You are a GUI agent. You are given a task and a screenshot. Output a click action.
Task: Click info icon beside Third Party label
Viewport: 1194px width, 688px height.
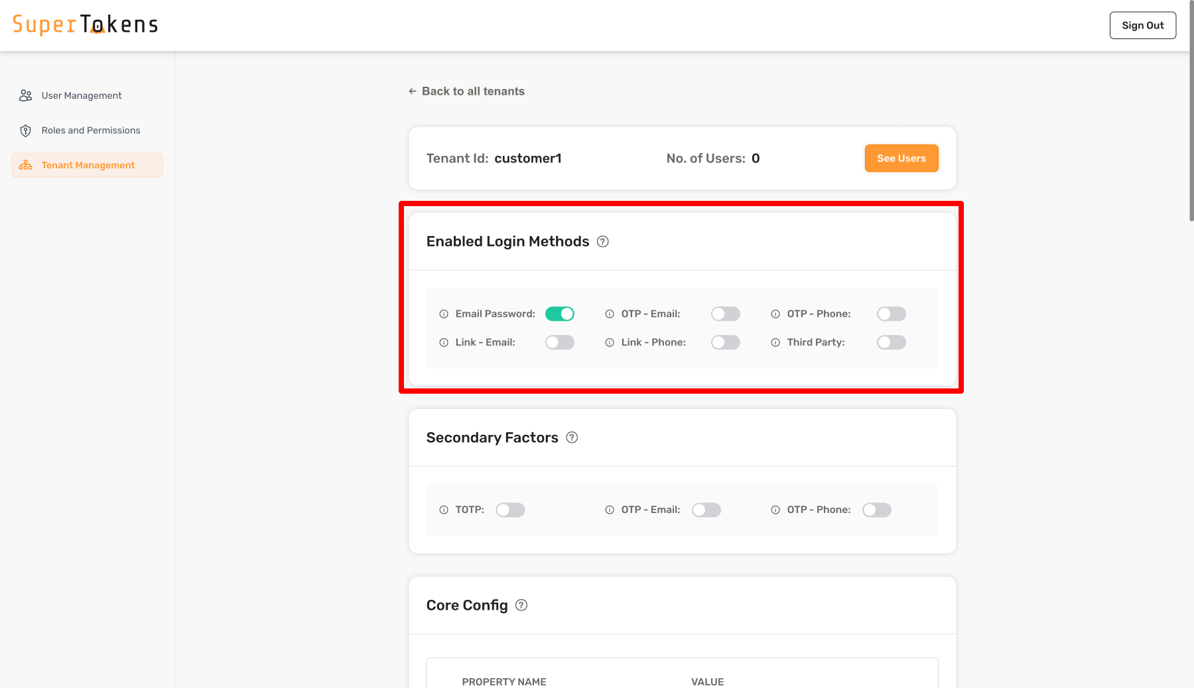point(775,343)
